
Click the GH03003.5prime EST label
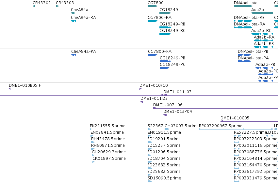(182, 126)
